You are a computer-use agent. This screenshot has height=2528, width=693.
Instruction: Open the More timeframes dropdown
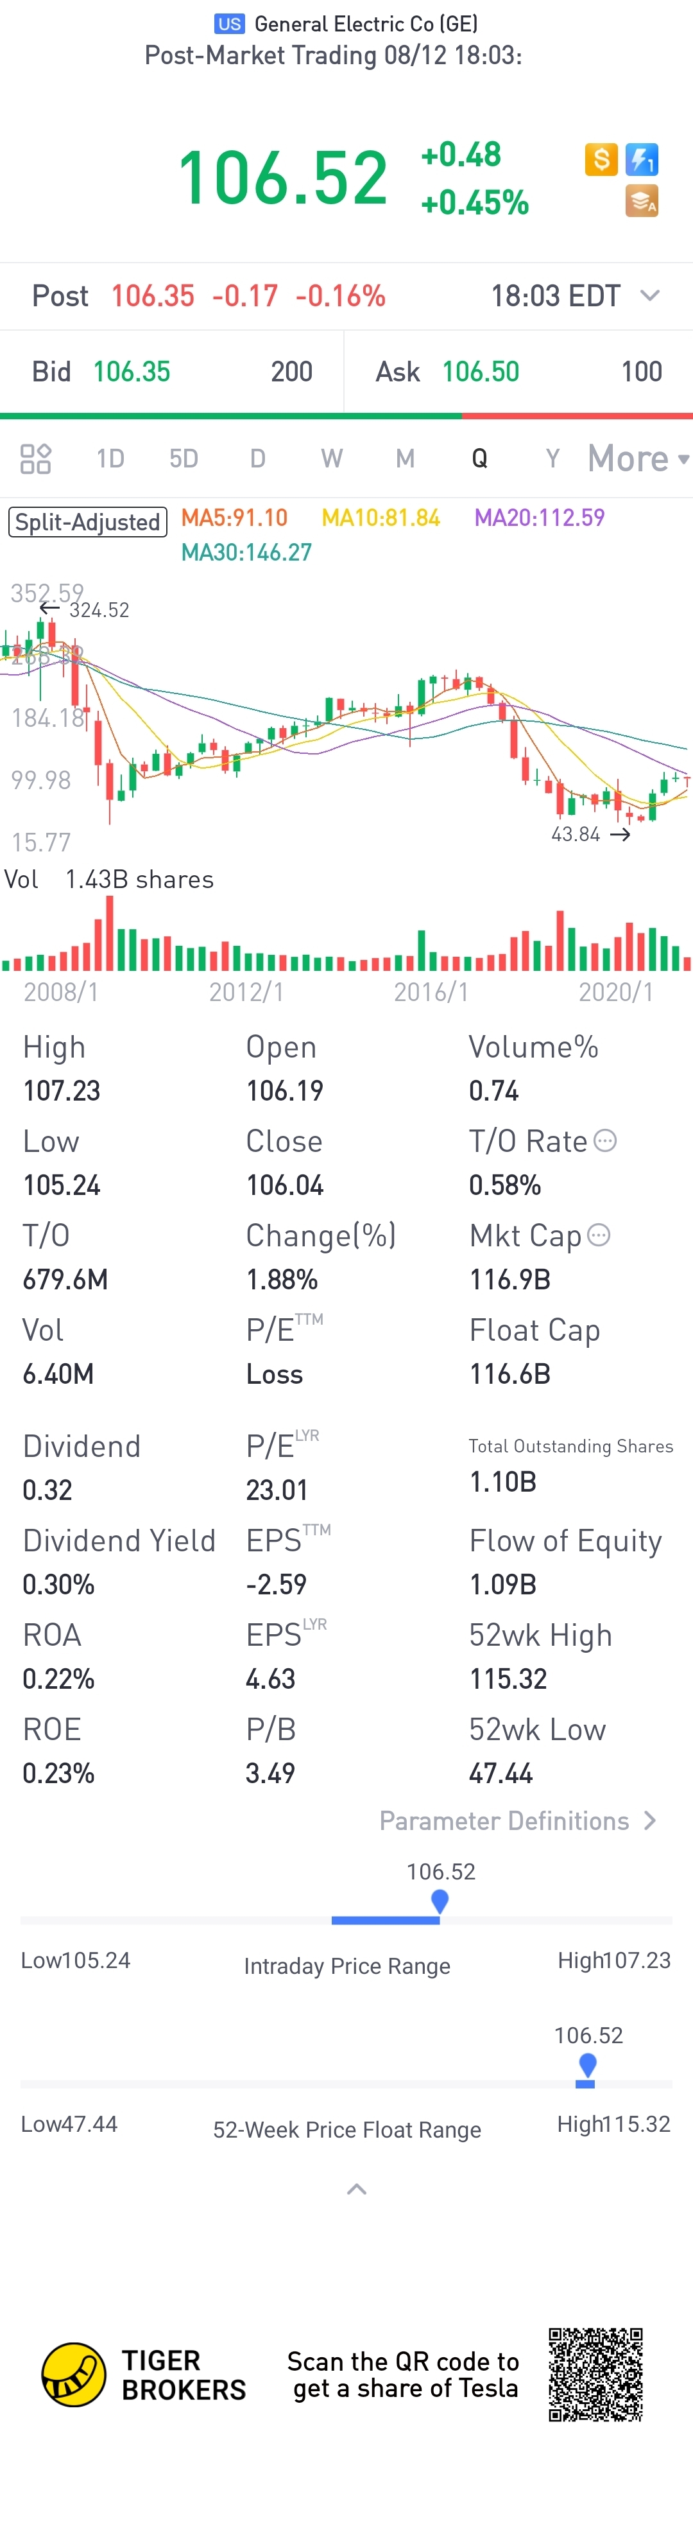(637, 458)
